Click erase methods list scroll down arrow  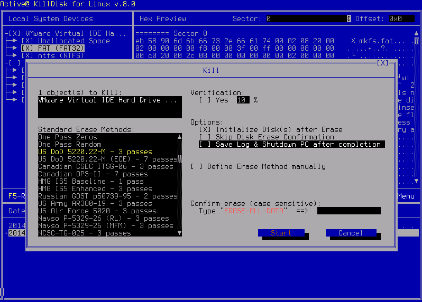[179, 233]
